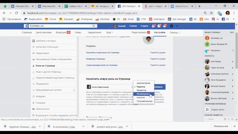Expand the Помощь dropdown
Viewport: 238px width, 134px height.
point(175,32)
